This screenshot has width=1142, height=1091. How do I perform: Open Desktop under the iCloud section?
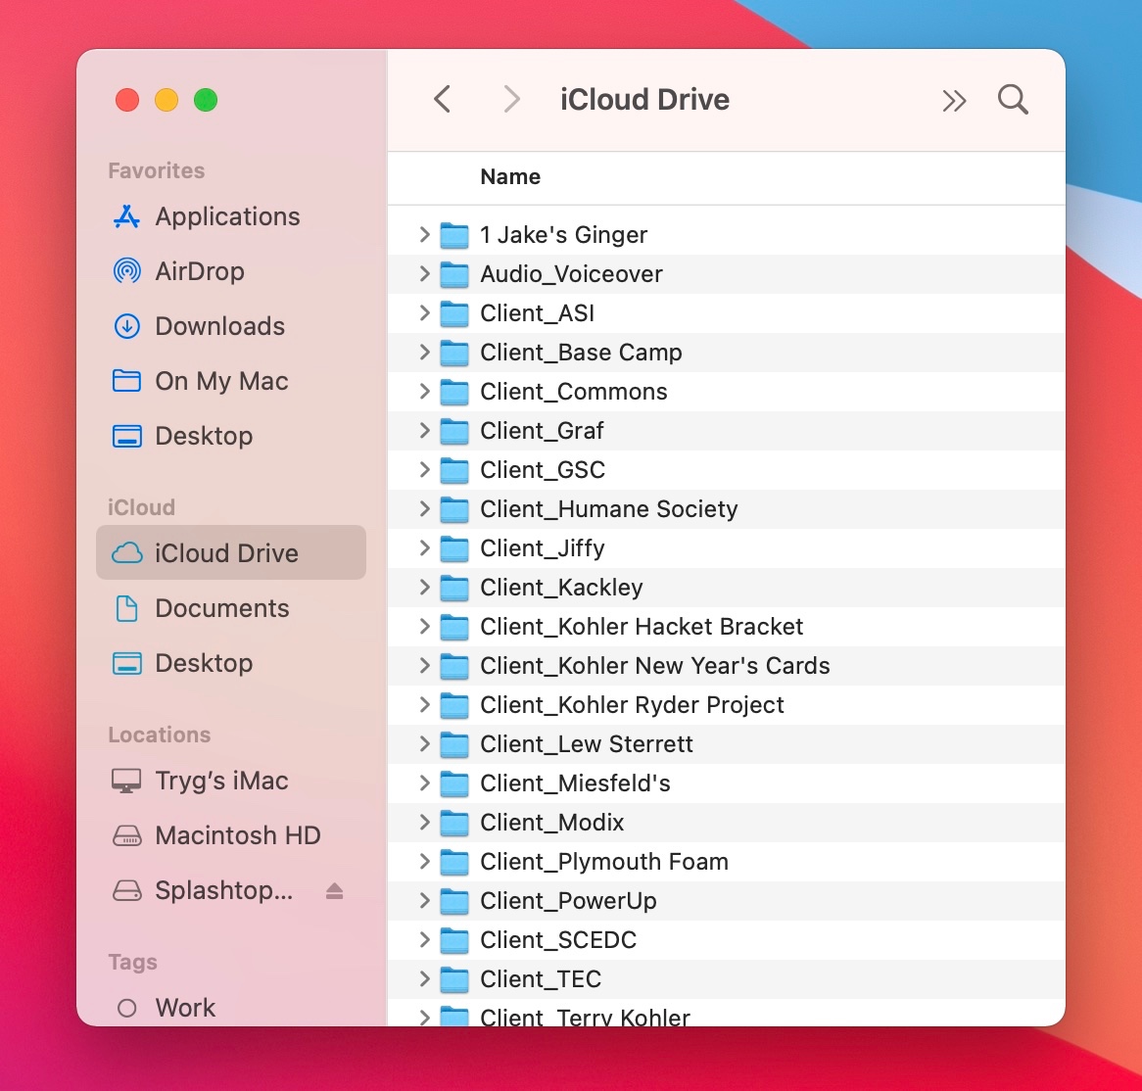(x=231, y=663)
